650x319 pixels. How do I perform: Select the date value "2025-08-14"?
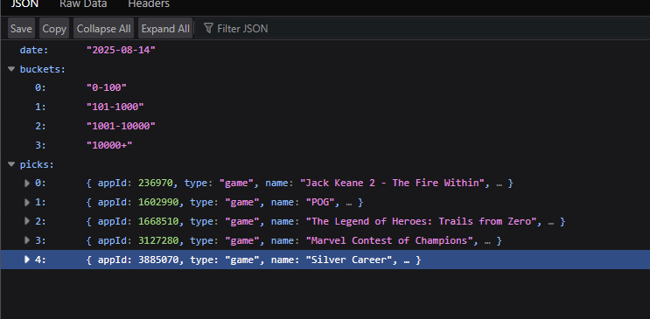pyautogui.click(x=121, y=50)
